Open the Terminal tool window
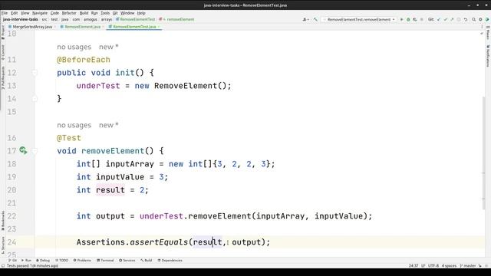Viewport: 491px width, 276px height. pos(105,261)
